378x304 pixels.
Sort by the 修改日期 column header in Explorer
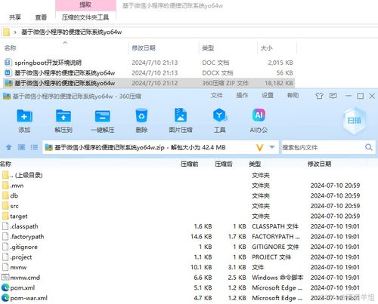144,48
